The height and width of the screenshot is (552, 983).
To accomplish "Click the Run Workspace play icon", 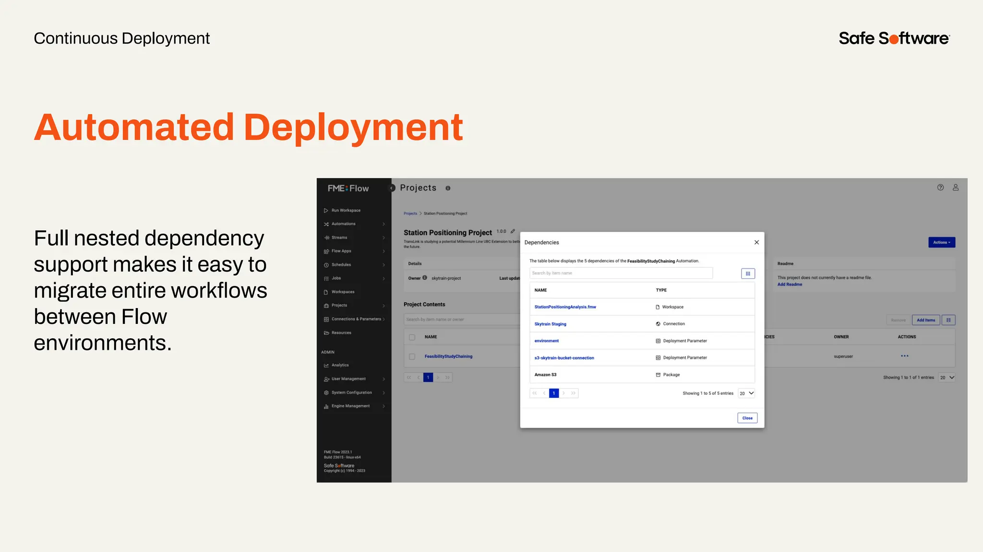I will (326, 210).
